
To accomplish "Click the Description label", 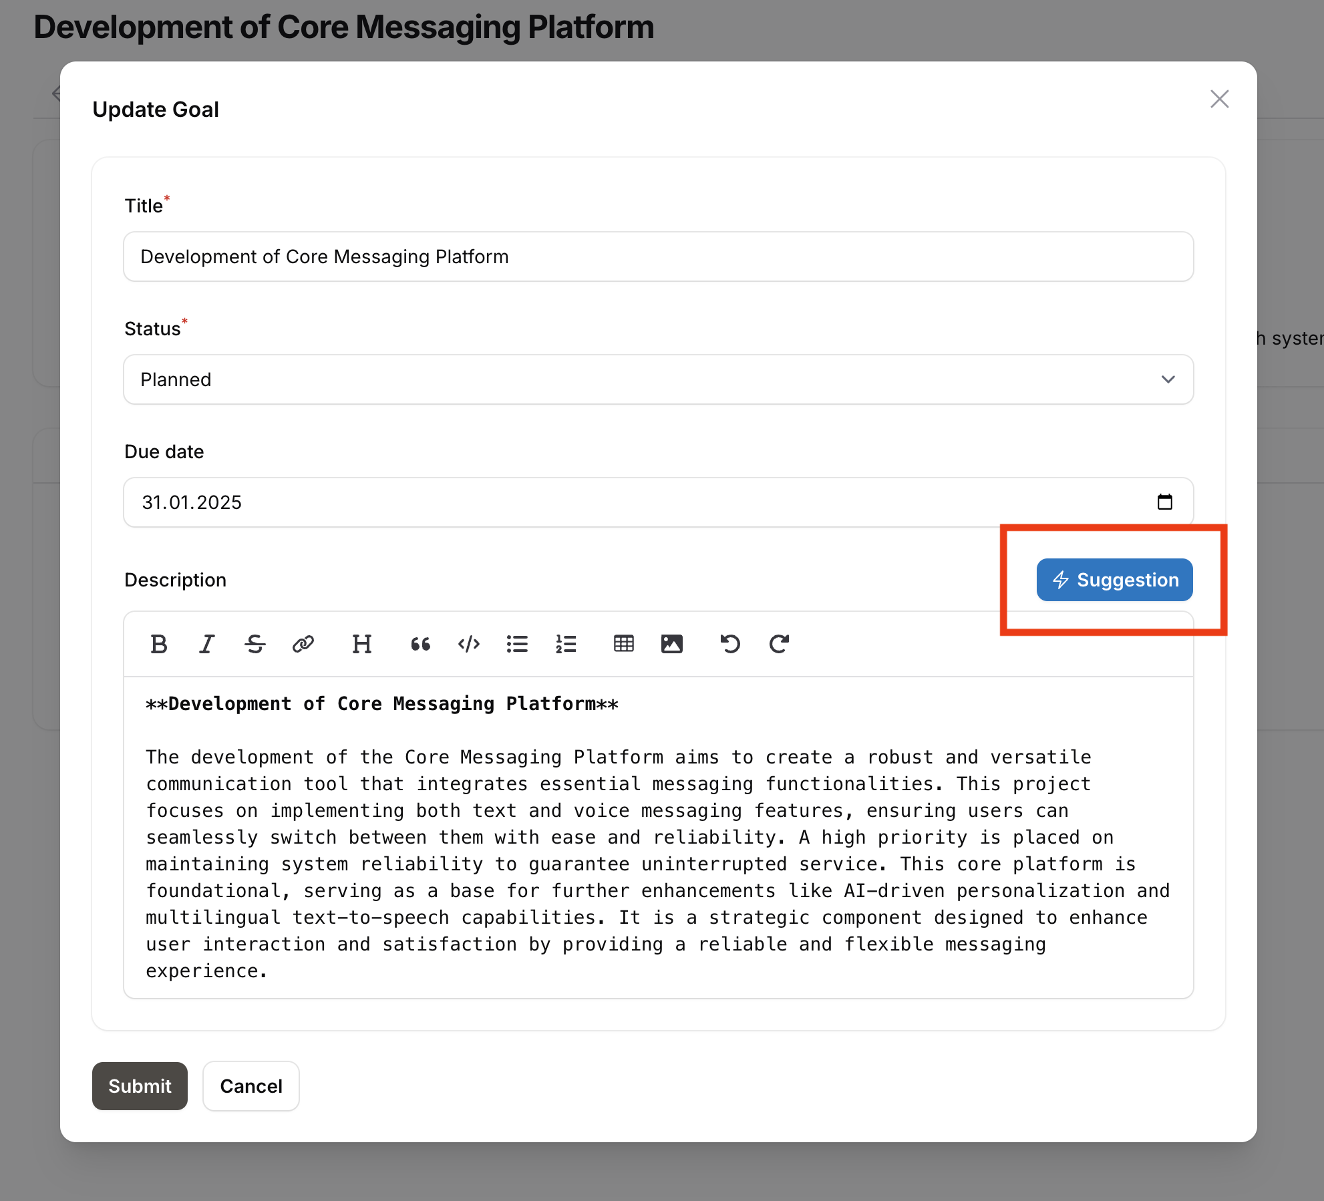I will tap(175, 580).
